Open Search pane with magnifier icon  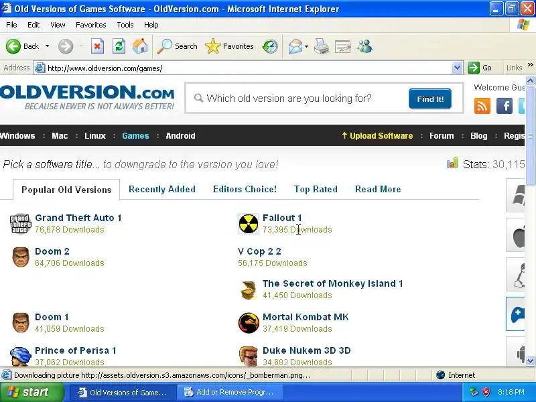pos(164,46)
